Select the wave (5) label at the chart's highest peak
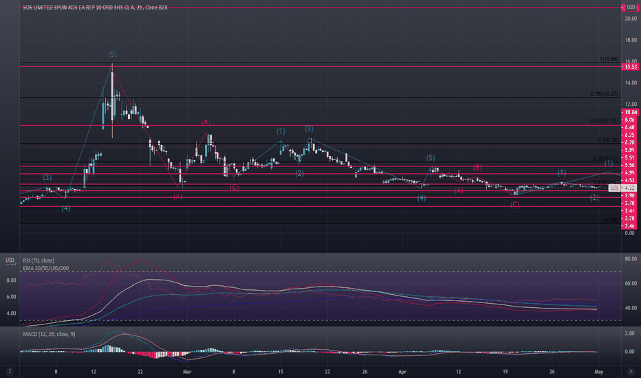This screenshot has width=641, height=378. (x=112, y=54)
